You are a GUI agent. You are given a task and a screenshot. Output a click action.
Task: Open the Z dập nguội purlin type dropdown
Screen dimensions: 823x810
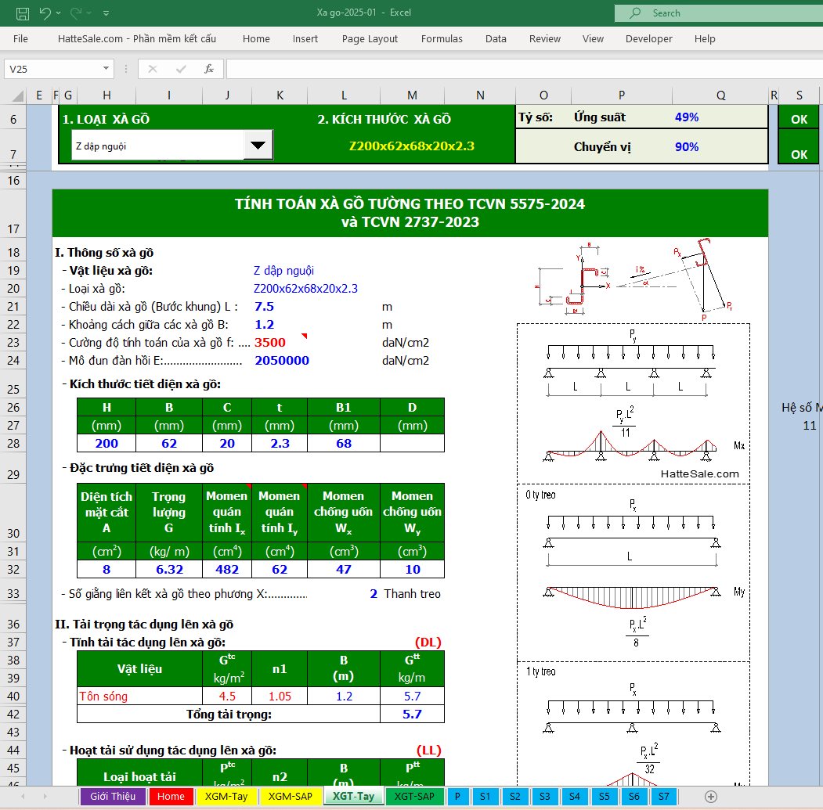258,146
